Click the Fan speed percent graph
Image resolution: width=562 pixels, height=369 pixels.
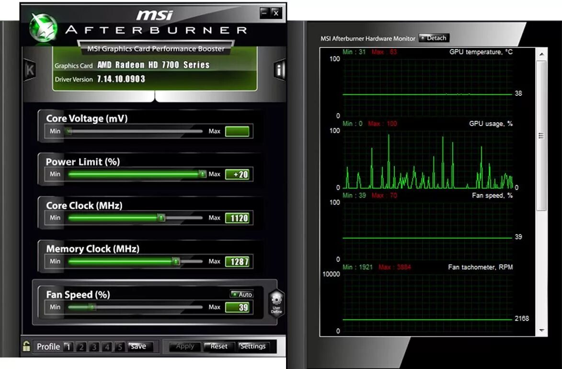427,231
